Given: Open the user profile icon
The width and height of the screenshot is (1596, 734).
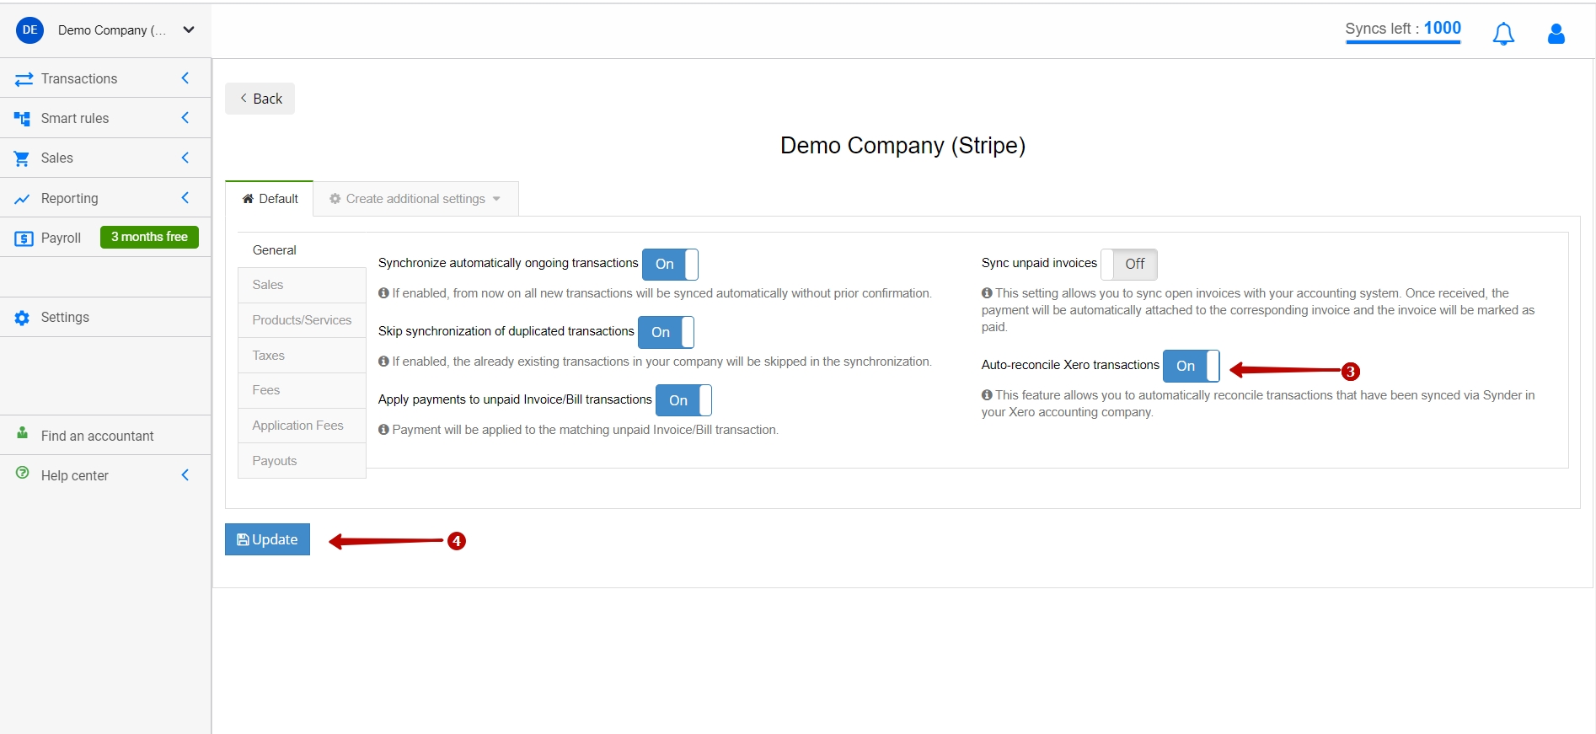Looking at the screenshot, I should pos(1556,34).
